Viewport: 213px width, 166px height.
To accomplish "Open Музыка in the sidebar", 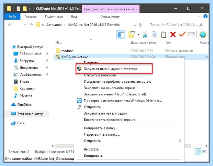I will click(25, 95).
